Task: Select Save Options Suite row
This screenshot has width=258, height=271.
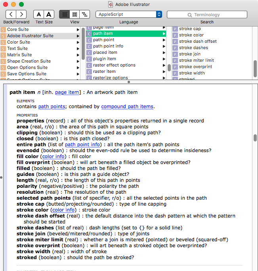Action: click(40, 74)
